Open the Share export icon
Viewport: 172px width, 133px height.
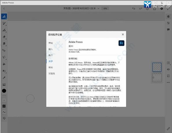[154, 9]
